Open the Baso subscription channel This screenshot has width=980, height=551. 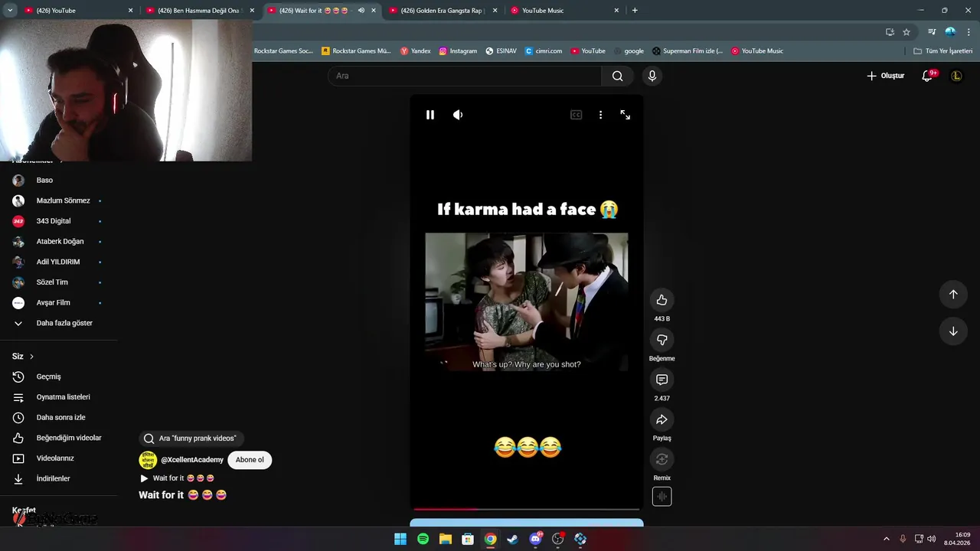pos(44,181)
